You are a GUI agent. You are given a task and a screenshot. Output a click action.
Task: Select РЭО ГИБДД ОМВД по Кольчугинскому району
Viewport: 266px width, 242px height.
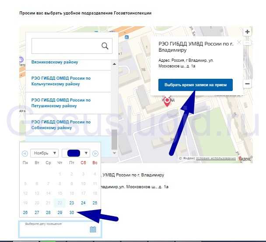pyautogui.click(x=61, y=81)
